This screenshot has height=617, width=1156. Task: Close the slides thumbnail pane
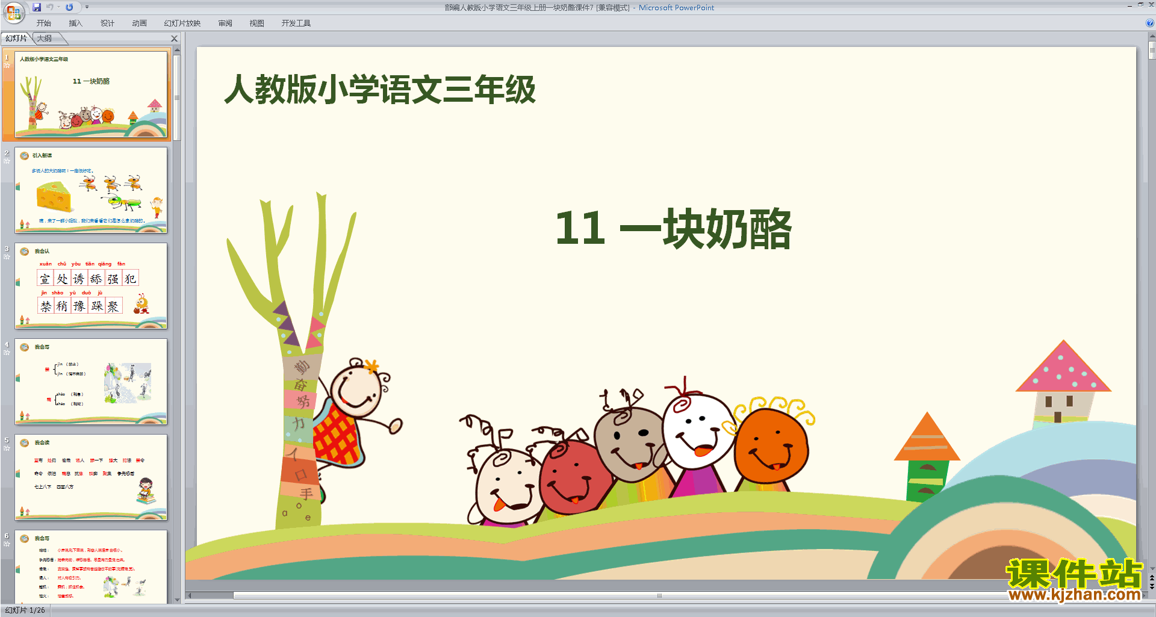tap(175, 39)
